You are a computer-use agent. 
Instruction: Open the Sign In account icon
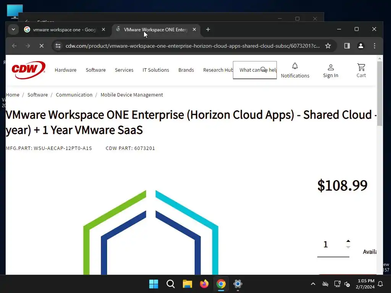coord(331,71)
